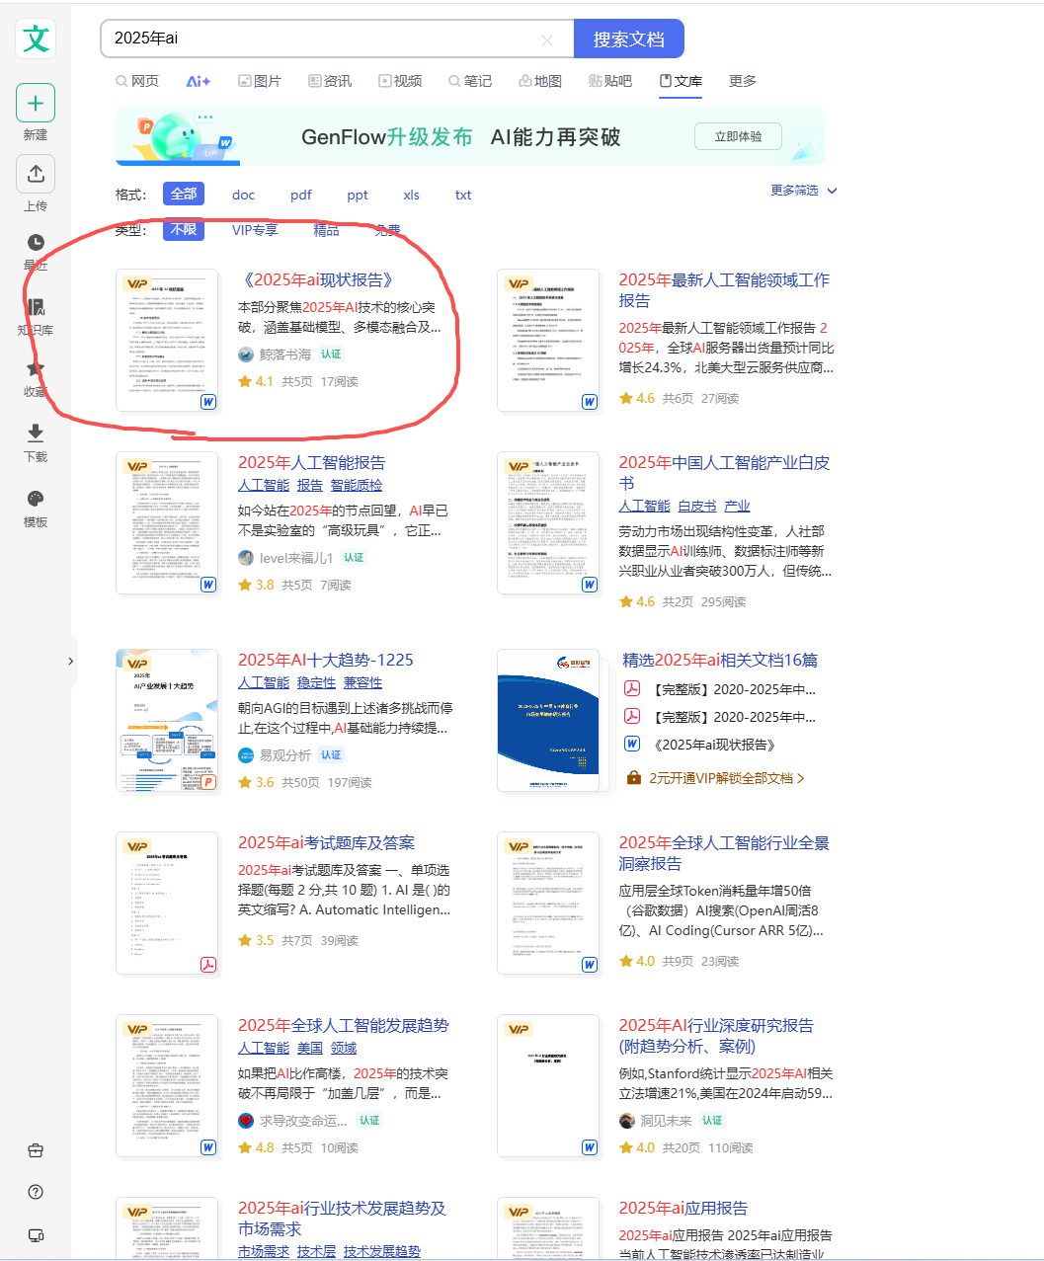The width and height of the screenshot is (1044, 1261).
Task: Open the 知识库 knowledge base icon
Action: (36, 306)
